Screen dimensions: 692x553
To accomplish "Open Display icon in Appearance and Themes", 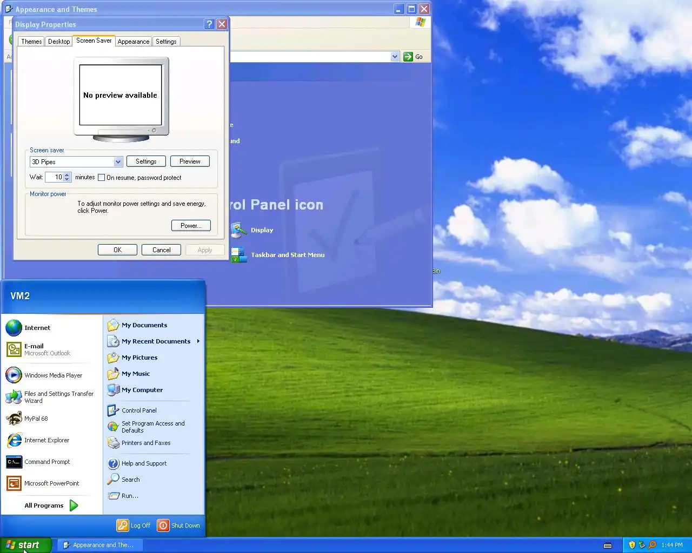I will point(238,230).
